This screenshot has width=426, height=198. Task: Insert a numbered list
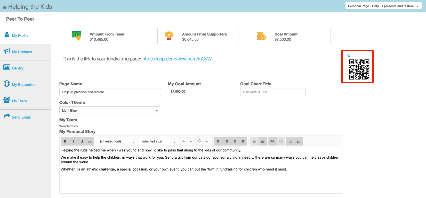(x=290, y=141)
